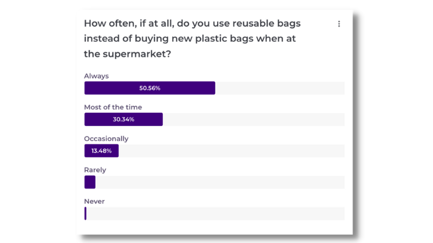Select the Occasionally answer label
433x243 pixels.
tap(106, 139)
